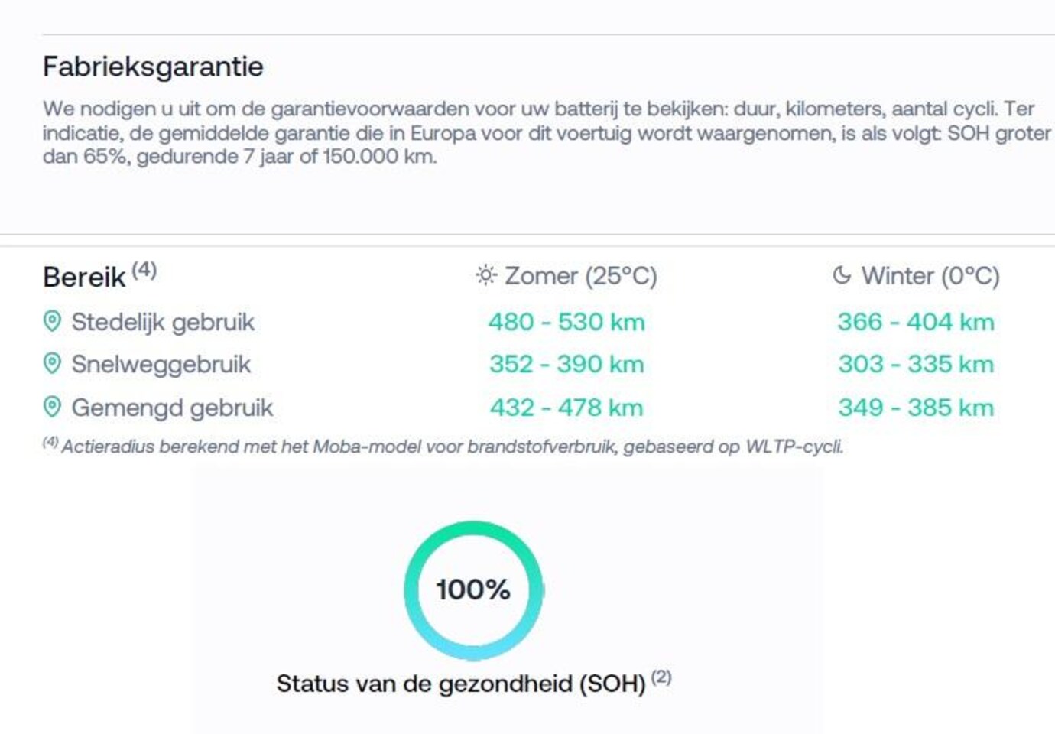Click winter highway range 303 - 335 km
This screenshot has width=1055, height=734.
[x=916, y=364]
